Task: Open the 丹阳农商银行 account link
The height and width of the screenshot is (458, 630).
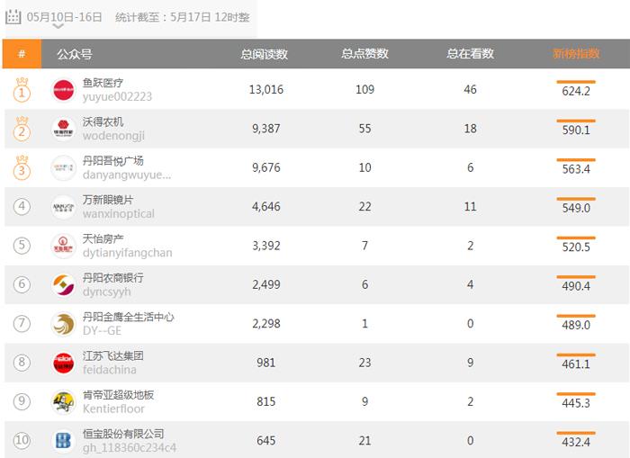Action: point(112,278)
